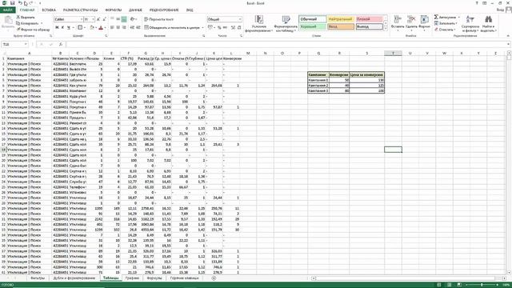Expand the cell styles gallery
This screenshot has width=512, height=288.
pos(386,29)
